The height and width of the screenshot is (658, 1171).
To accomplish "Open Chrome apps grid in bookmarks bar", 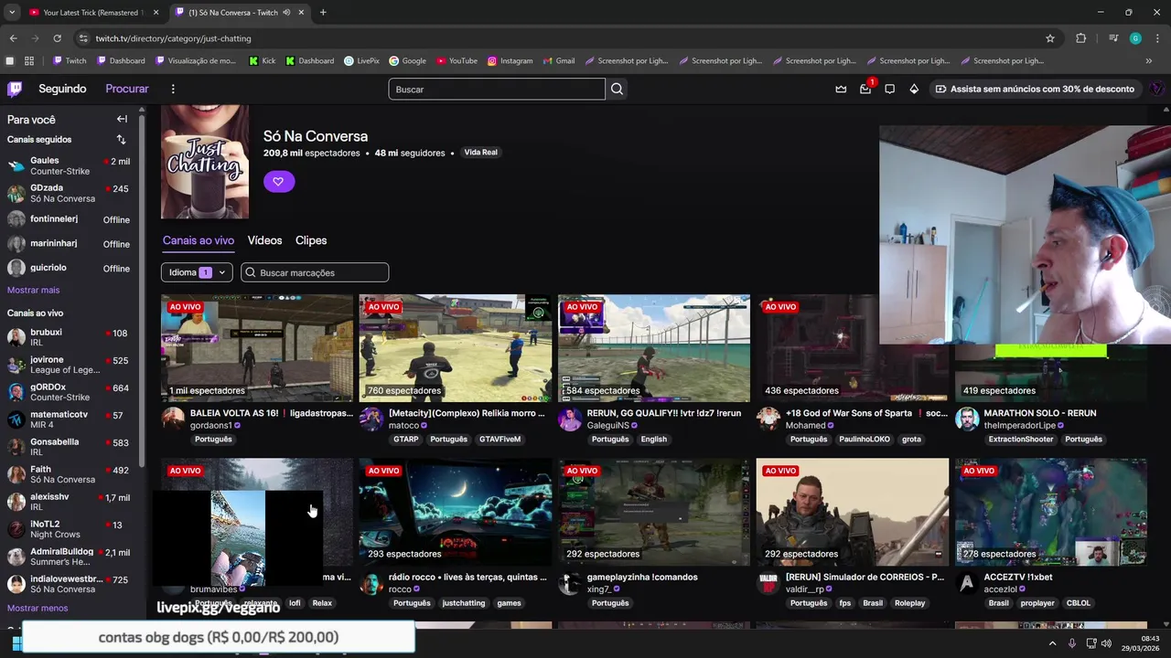I will (29, 61).
